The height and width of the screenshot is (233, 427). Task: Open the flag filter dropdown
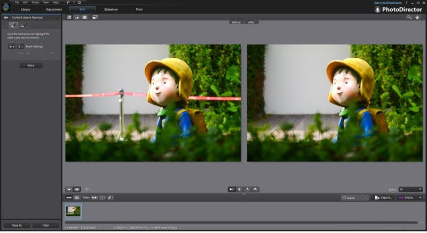(94, 198)
